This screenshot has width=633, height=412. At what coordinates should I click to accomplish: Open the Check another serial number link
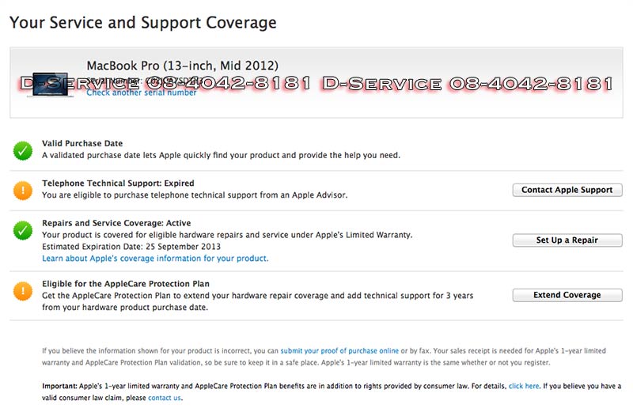[x=142, y=93]
